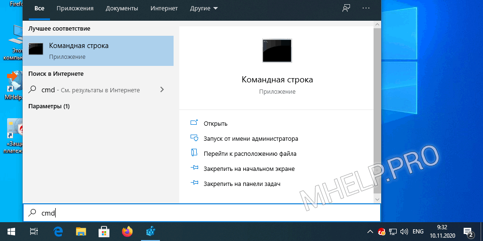
Task: Open the Windows Start button
Action: (11, 231)
